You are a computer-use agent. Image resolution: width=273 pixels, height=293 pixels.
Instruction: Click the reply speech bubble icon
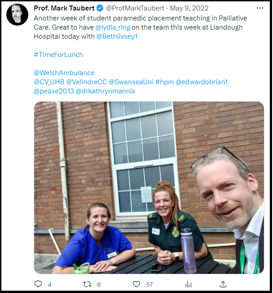38,284
